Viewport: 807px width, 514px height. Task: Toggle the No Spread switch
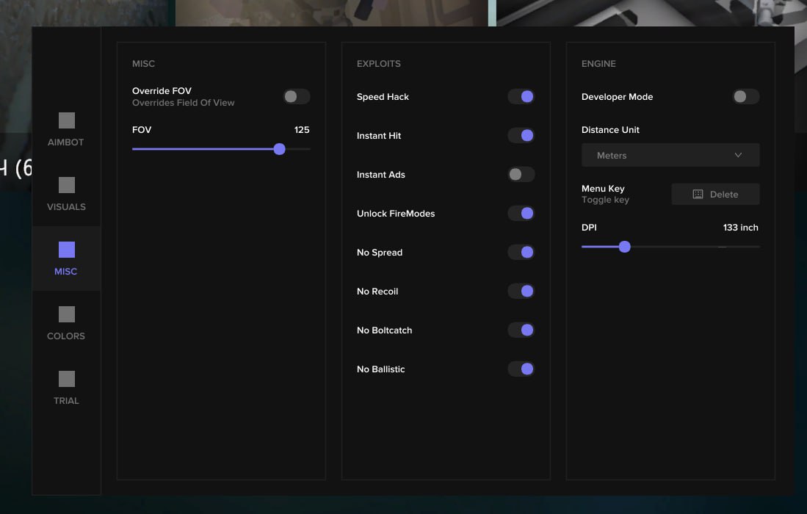click(521, 253)
